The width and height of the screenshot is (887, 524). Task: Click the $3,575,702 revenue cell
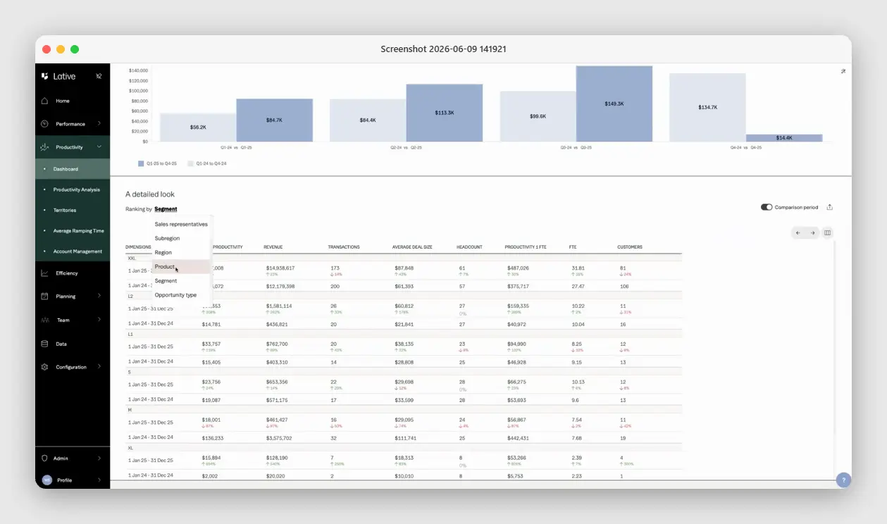[279, 438]
